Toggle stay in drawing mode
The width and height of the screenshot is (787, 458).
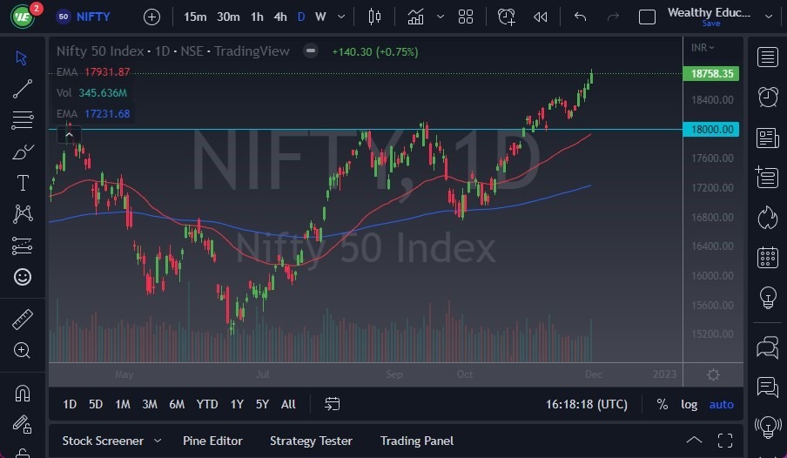[x=22, y=425]
